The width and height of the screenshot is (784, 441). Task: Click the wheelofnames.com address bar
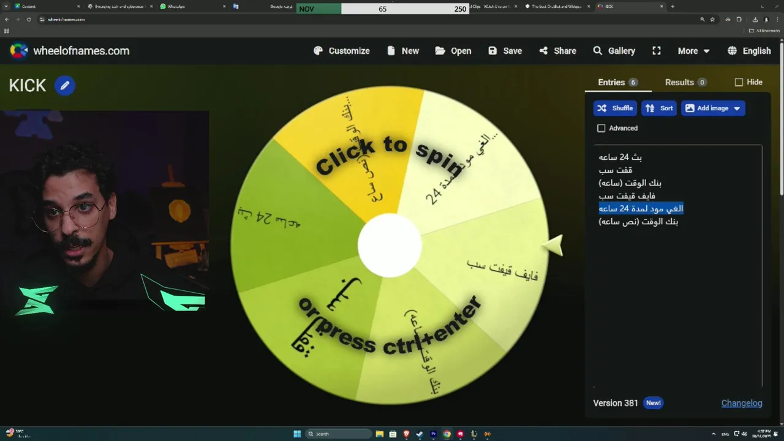click(x=367, y=20)
